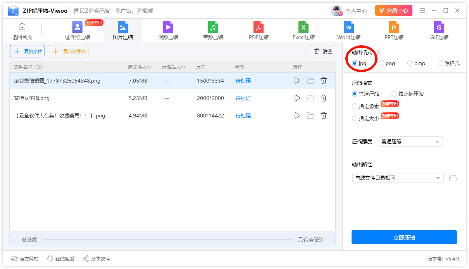469x269 pixels.
Task: Open the GIF压缩 icon
Action: (x=439, y=27)
